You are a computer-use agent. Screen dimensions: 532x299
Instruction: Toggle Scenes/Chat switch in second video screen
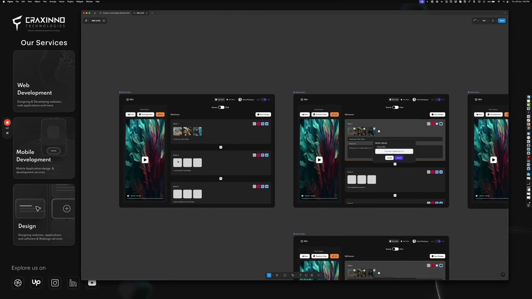point(395,108)
